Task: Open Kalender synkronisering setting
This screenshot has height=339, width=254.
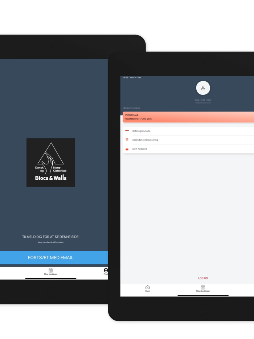Action: 188,140
